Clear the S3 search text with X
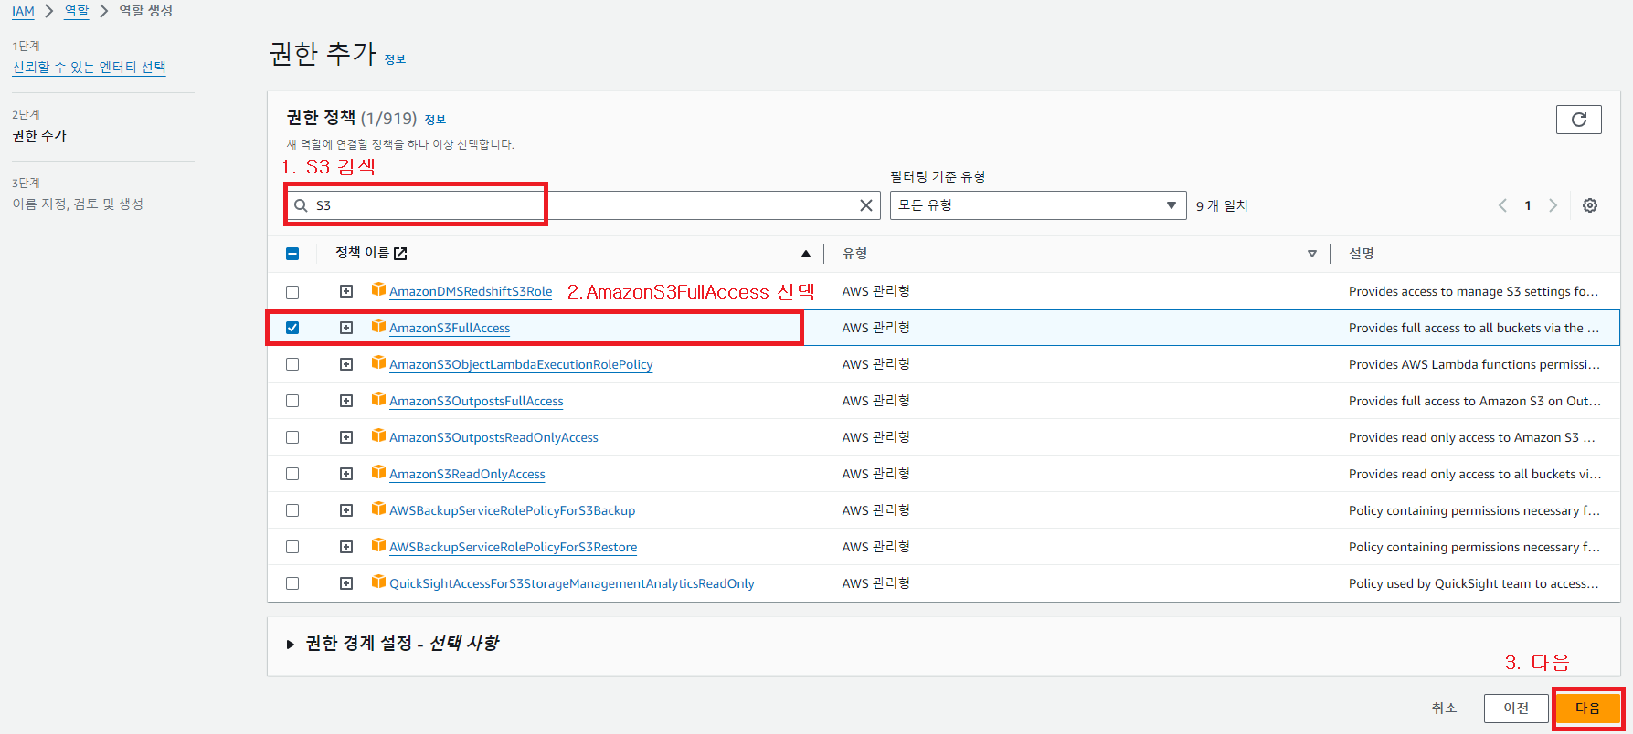Viewport: 1633px width, 734px height. (x=865, y=205)
